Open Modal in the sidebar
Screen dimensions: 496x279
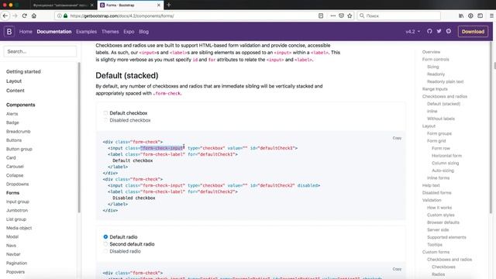[x=12, y=236]
